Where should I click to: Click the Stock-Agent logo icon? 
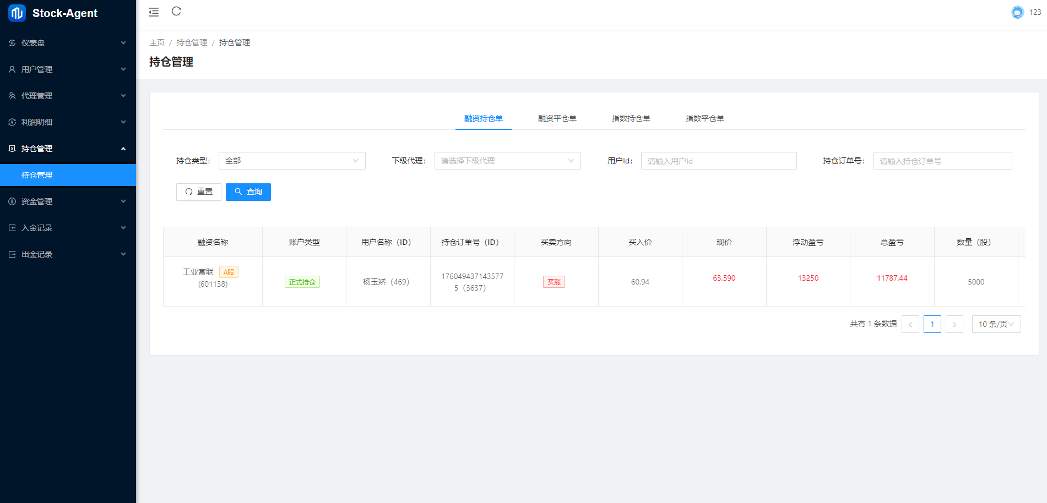17,13
